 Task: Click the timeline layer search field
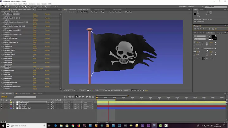tap(25, 97)
